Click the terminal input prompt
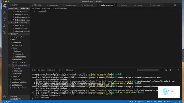This screenshot has height=103, width=184. point(33,99)
